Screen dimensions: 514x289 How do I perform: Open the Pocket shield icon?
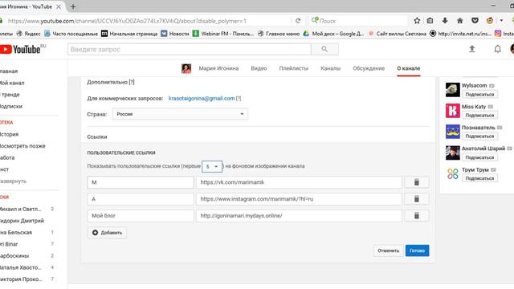(x=475, y=21)
